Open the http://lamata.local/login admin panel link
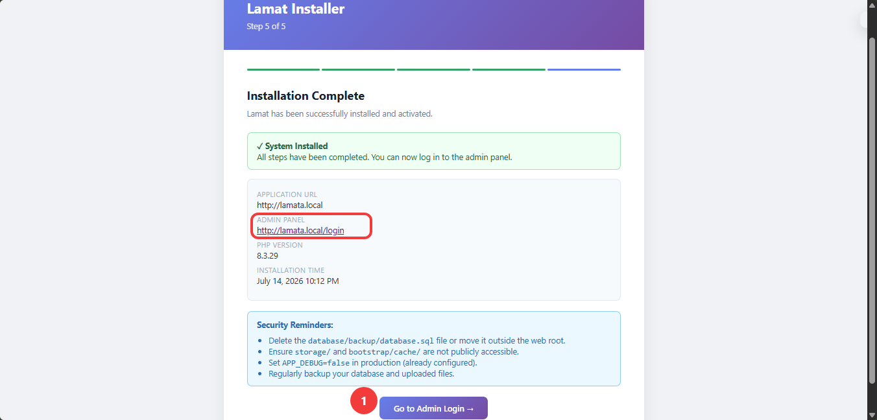877x420 pixels. (x=300, y=230)
